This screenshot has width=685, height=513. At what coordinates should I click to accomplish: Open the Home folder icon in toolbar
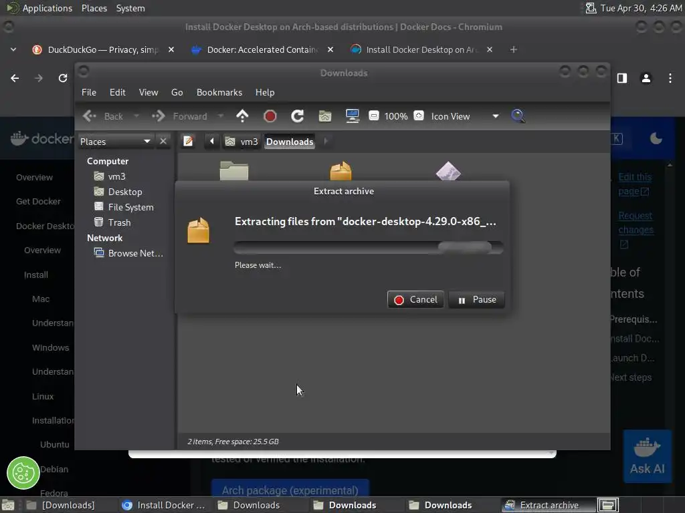tap(325, 116)
